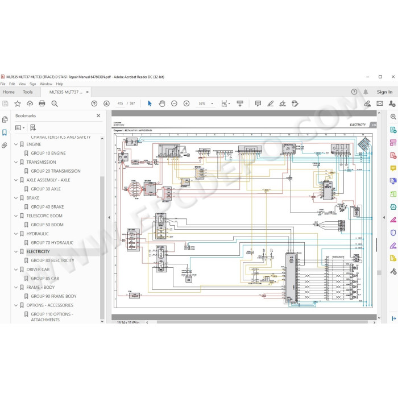Print the document with printer icon
The image size is (398, 398).
(42, 103)
